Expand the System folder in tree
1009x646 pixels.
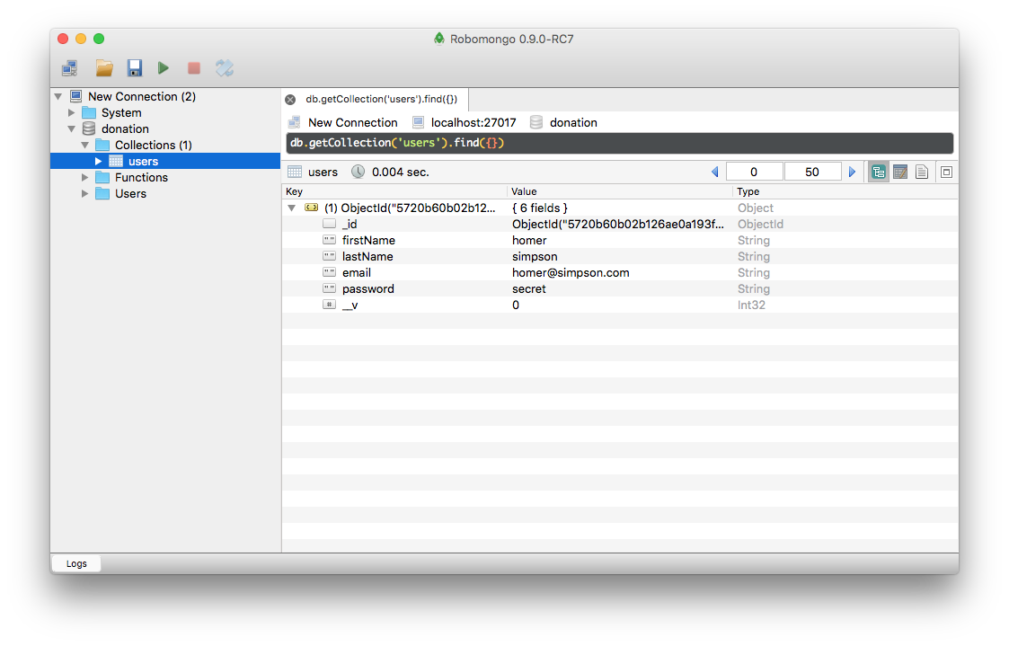(x=72, y=113)
